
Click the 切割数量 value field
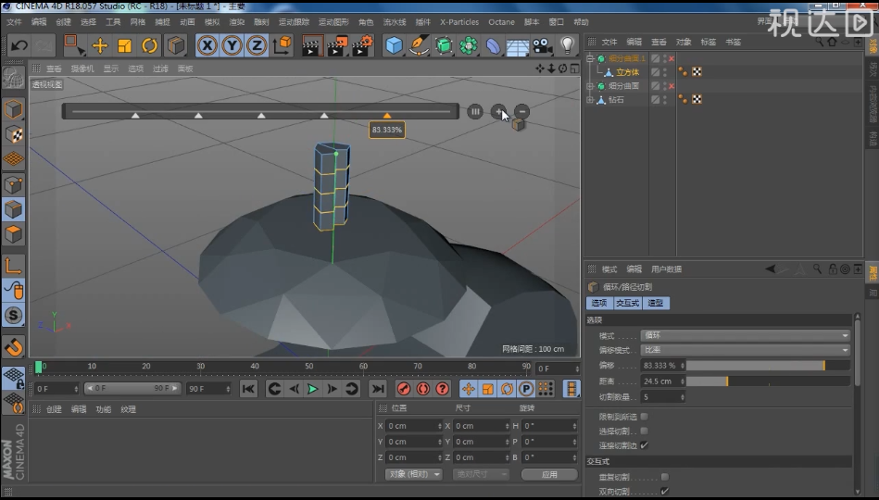(662, 397)
